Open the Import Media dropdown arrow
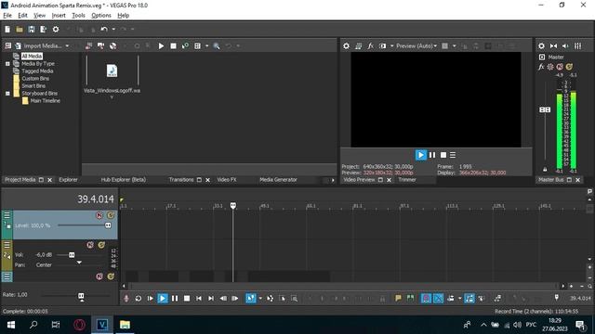Viewport: 595px width, 334px height. click(67, 45)
